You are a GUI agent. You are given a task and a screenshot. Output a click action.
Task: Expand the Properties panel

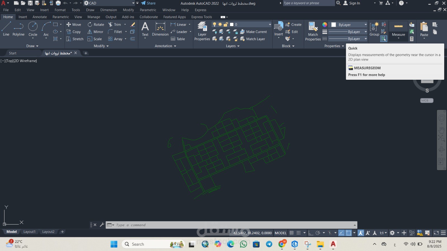334,46
